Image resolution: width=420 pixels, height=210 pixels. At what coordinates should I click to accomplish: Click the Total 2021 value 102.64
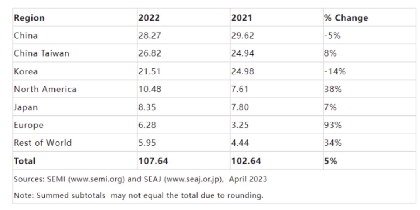pyautogui.click(x=246, y=161)
